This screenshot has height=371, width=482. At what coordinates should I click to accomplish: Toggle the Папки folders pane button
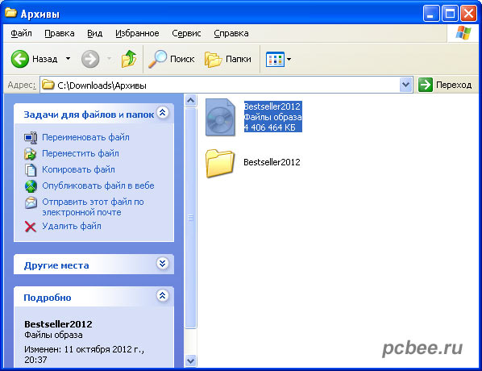tap(228, 59)
